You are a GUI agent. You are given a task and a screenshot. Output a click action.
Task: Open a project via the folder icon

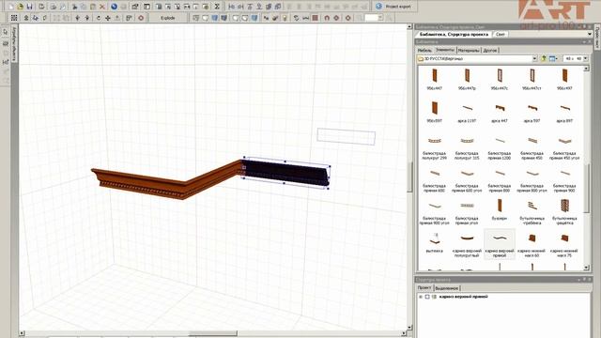21,7
